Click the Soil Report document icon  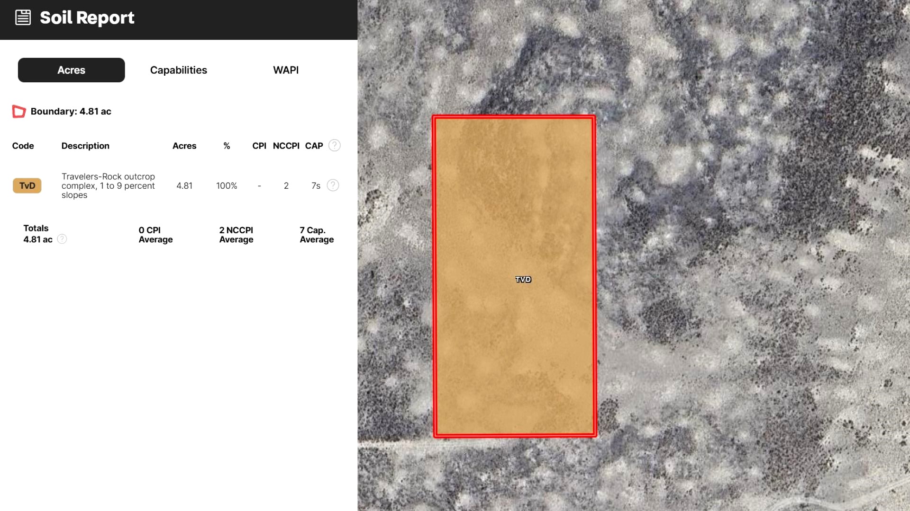click(x=23, y=18)
